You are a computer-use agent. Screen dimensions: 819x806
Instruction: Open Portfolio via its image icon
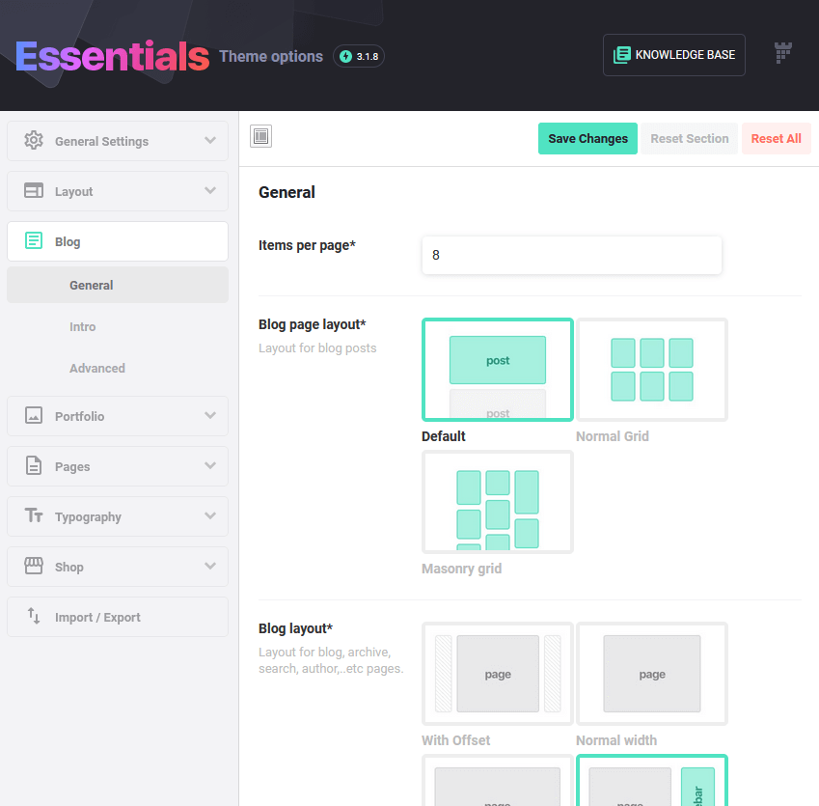click(34, 416)
